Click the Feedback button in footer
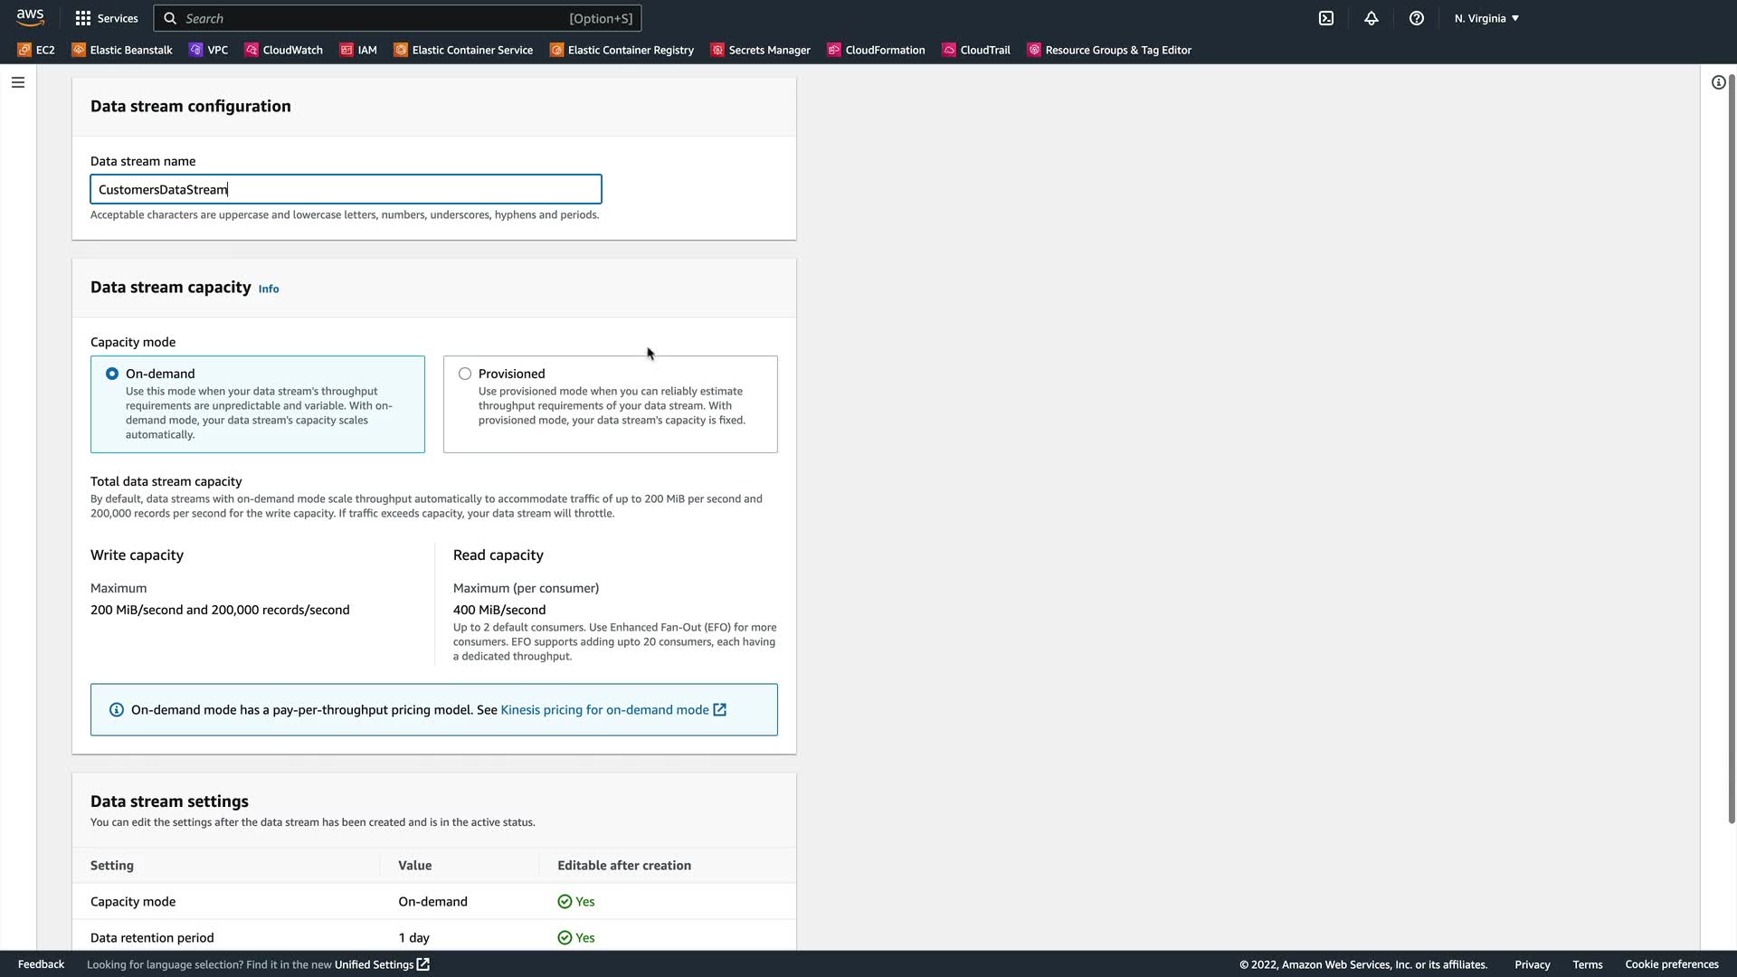 tap(41, 964)
